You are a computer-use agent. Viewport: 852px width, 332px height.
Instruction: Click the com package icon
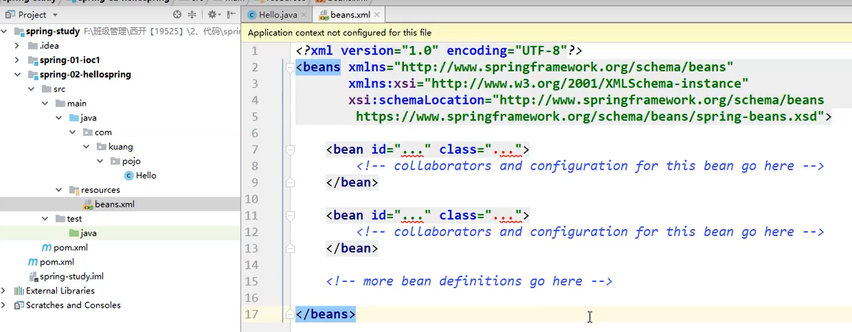tap(88, 132)
